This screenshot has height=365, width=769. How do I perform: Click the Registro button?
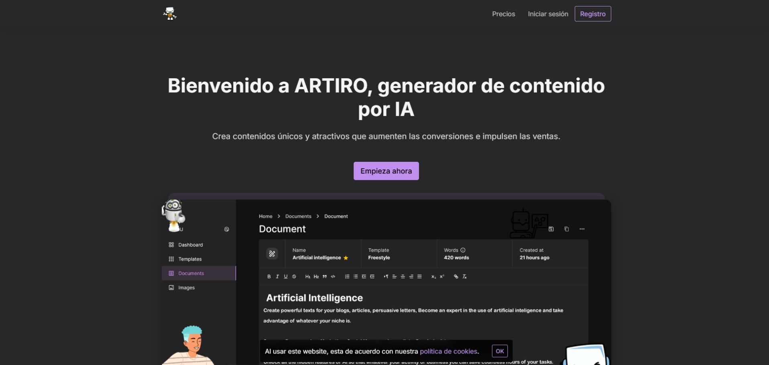592,14
